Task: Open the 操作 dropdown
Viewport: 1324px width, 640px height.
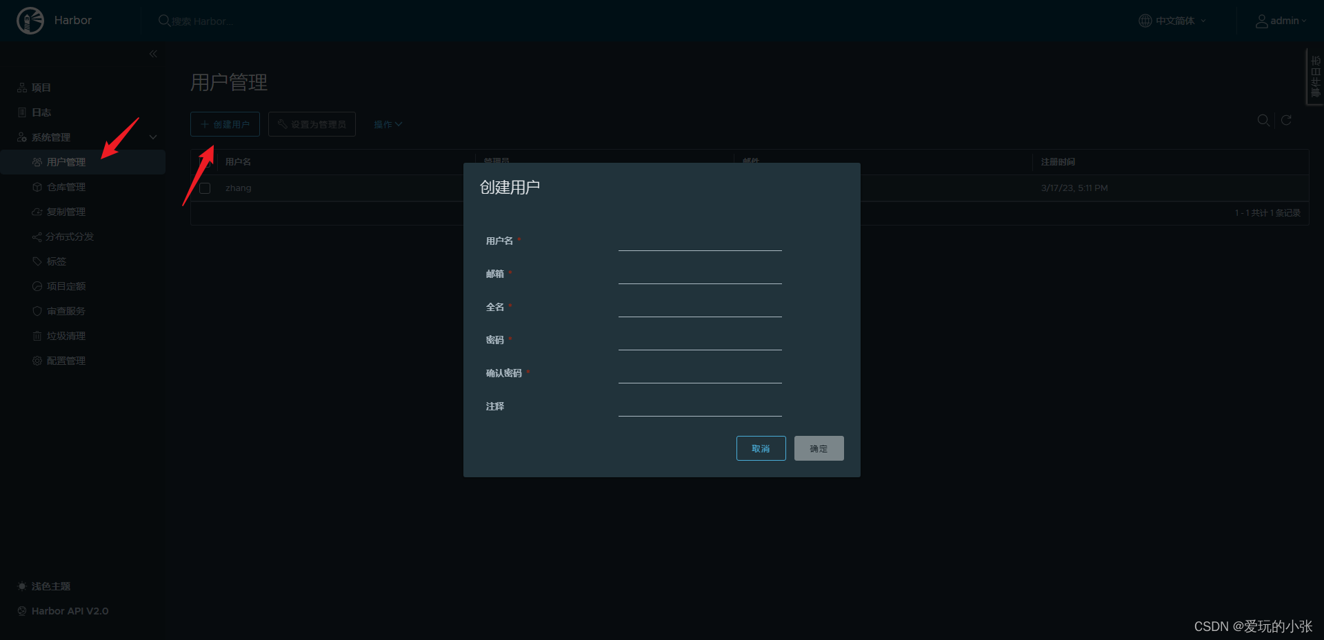Action: (388, 124)
